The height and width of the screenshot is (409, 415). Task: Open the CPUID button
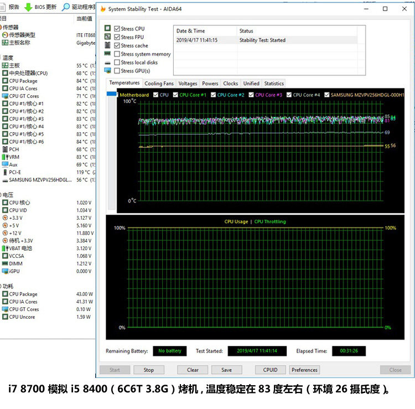[x=270, y=370]
